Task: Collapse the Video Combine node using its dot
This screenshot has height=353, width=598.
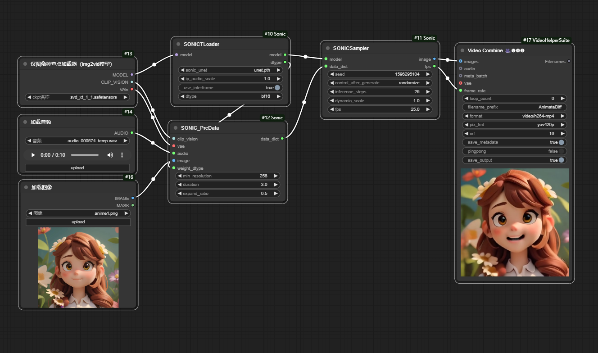Action: tap(462, 50)
